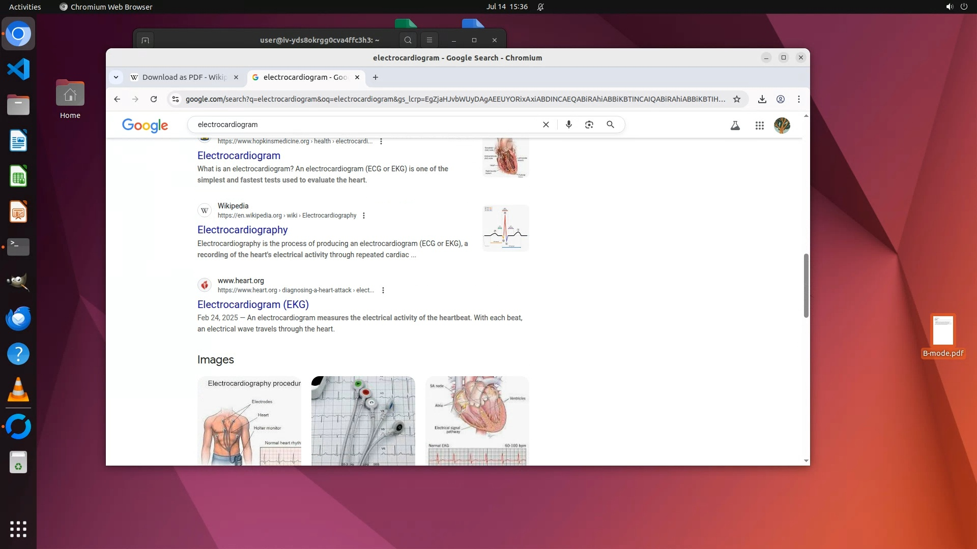
Task: Switch to Download as PDF Wikipedia tab
Action: (x=183, y=77)
